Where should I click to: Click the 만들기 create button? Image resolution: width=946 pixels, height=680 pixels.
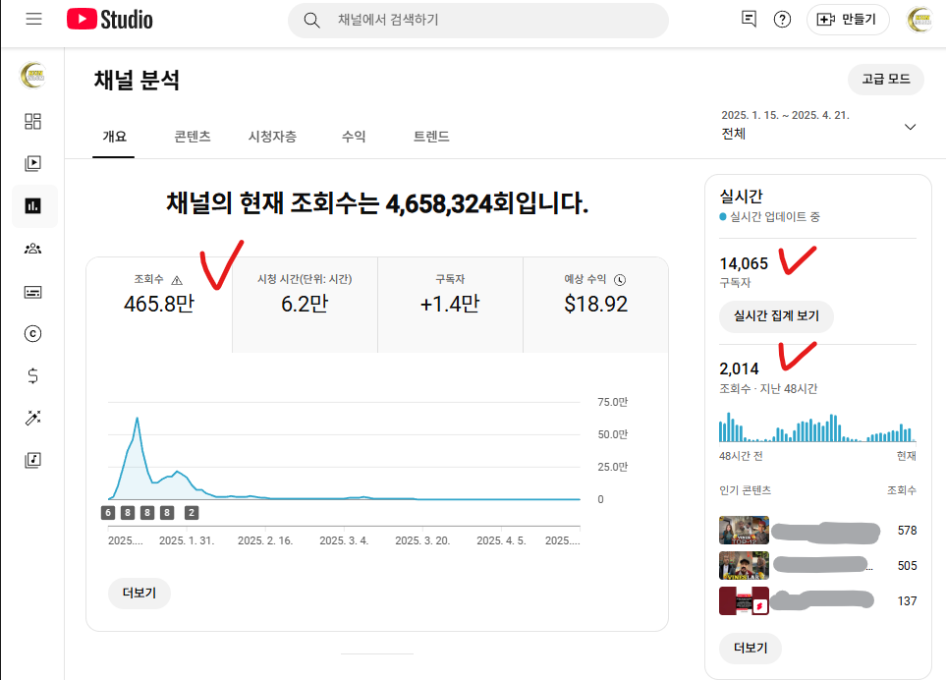pyautogui.click(x=848, y=20)
